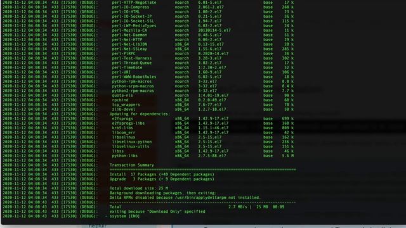Select the 'Delta RPMs disabled' message line
Screen dimensions: 406x228
[x=185, y=198]
